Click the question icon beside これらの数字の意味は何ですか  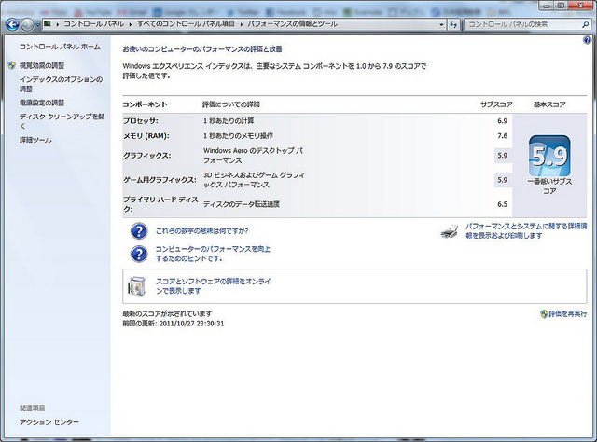pyautogui.click(x=139, y=231)
